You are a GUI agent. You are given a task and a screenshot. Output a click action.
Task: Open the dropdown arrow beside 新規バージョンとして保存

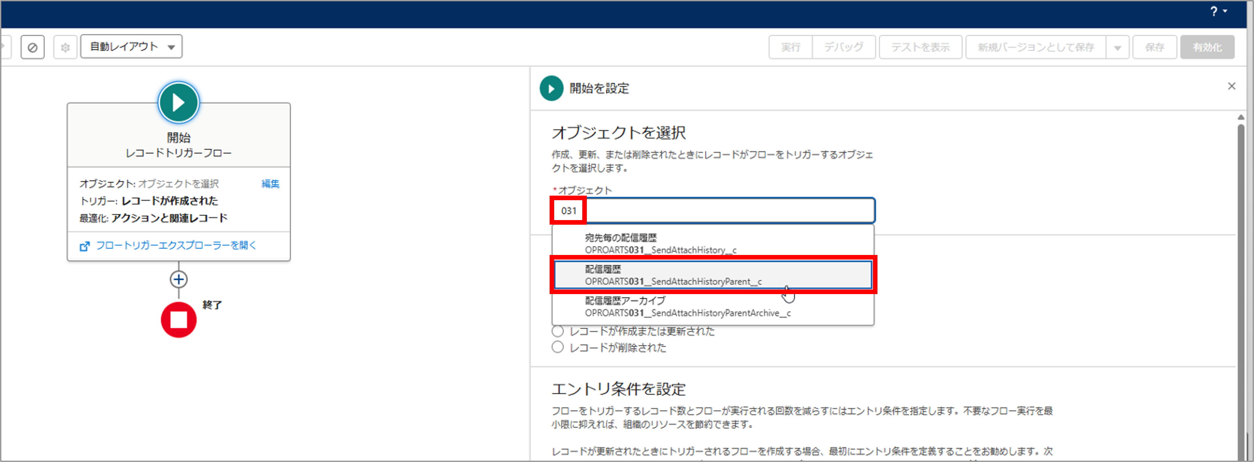tap(1118, 47)
